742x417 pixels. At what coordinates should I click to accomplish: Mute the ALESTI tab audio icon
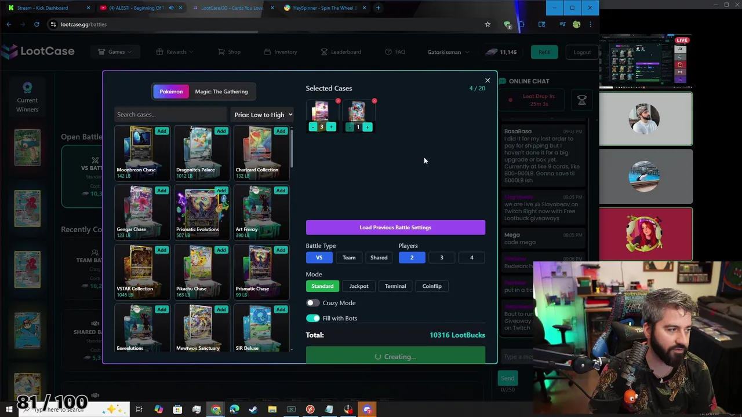[171, 8]
